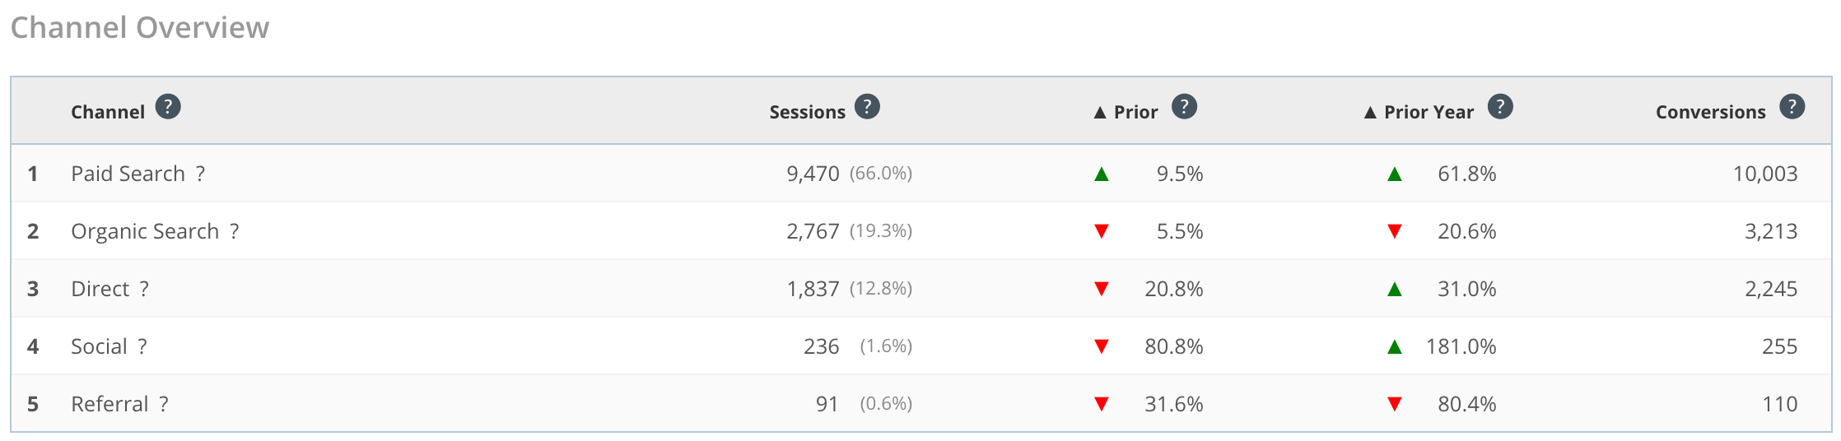Click Paid Search conversions value 10,003
1841x441 pixels.
pos(1765,174)
